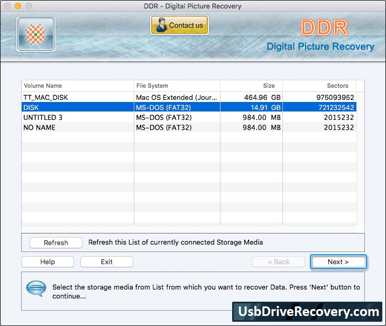Image resolution: width=386 pixels, height=326 pixels.
Task: Click the Exit button
Action: [x=107, y=262]
